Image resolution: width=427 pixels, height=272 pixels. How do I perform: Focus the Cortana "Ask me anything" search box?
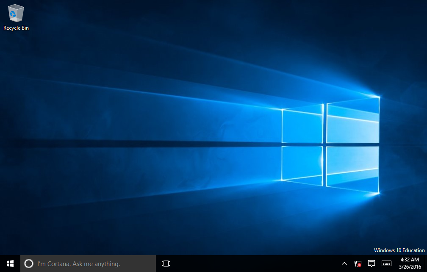(88, 264)
